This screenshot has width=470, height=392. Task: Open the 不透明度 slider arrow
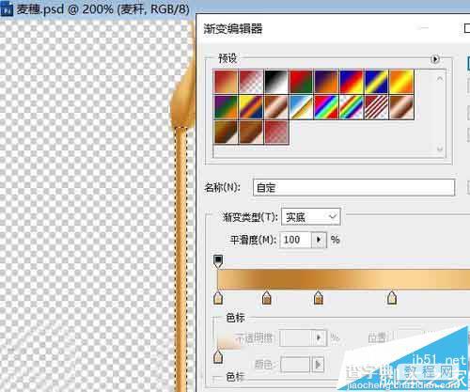319,337
